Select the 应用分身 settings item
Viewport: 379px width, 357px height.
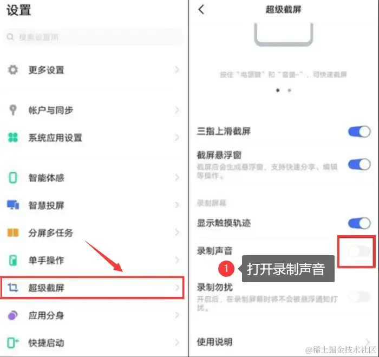92,315
